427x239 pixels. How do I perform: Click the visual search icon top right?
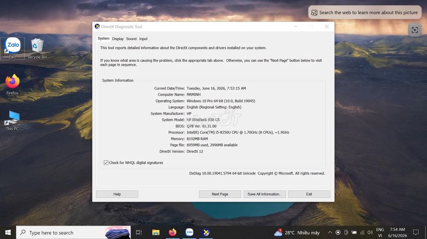coord(414,30)
